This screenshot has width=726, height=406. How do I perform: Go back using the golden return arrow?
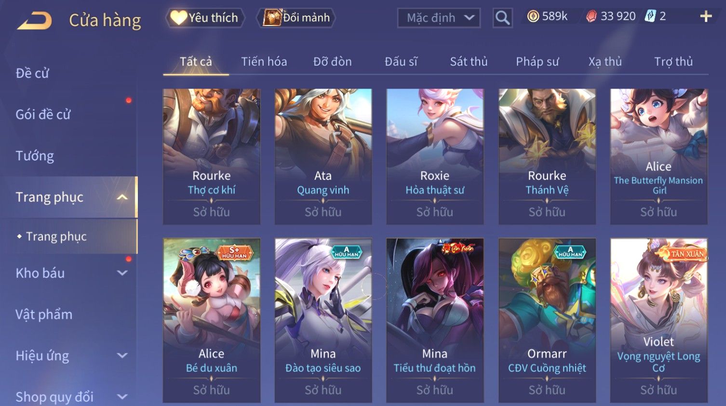[34, 21]
